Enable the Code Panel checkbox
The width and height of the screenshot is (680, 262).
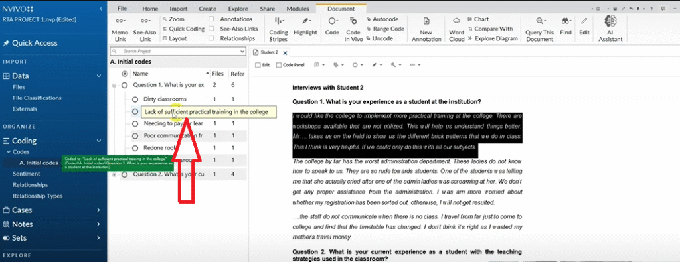279,65
